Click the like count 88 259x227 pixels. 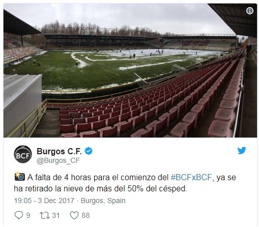(85, 215)
